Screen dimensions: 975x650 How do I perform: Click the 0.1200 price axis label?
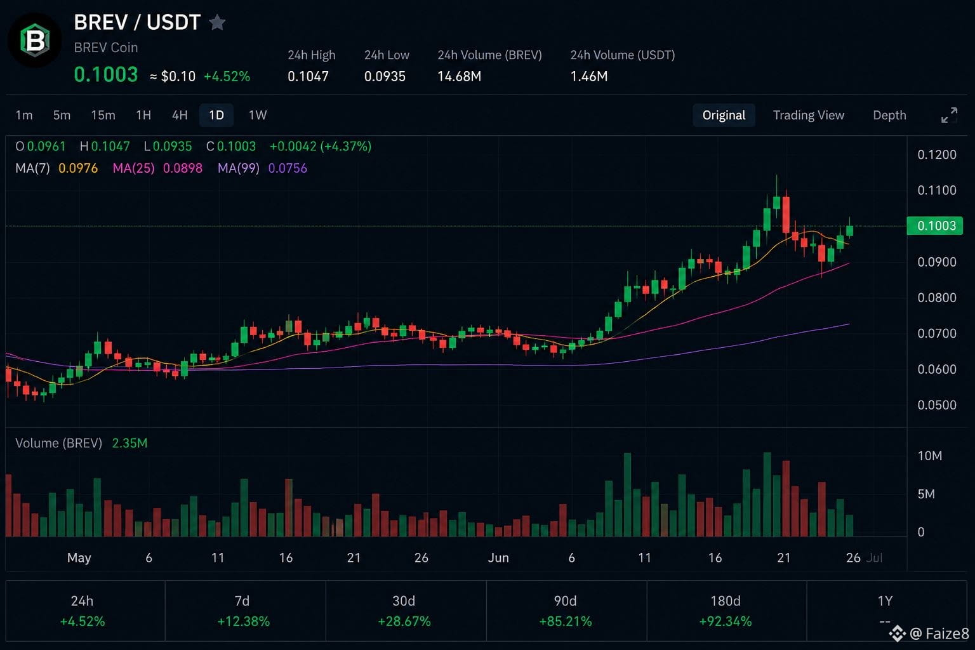(936, 154)
